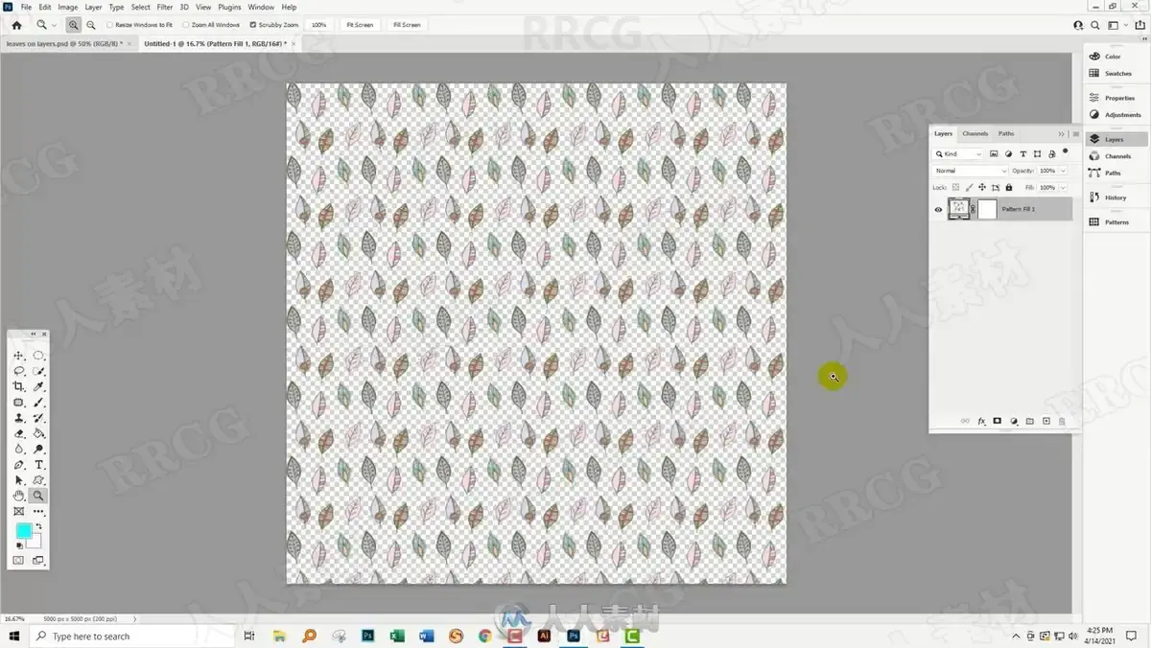Open the Zoom tool preset picker arrow

(x=54, y=25)
